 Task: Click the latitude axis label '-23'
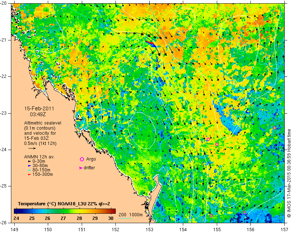4,113
